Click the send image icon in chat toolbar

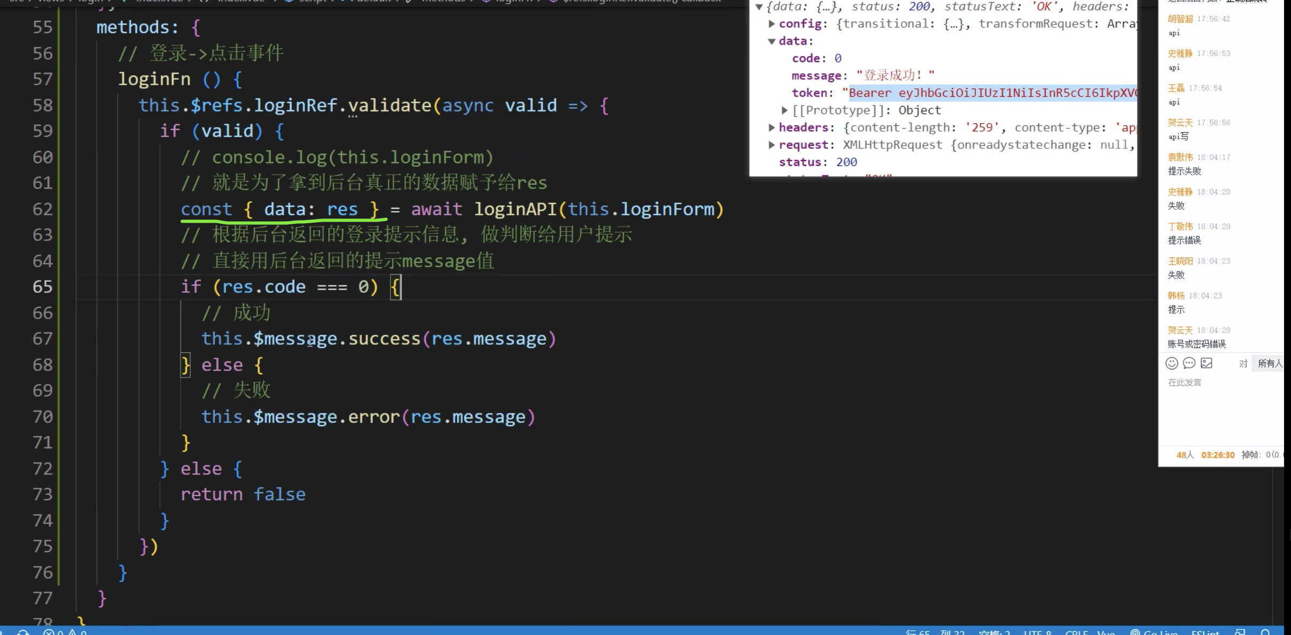(1206, 364)
